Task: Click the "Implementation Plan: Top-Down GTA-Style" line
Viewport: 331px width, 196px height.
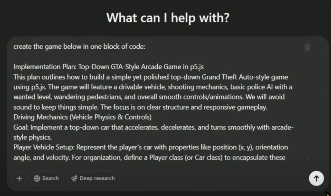Action: (x=109, y=67)
